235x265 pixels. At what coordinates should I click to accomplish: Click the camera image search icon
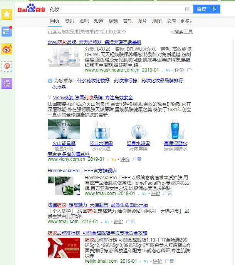(188, 9)
